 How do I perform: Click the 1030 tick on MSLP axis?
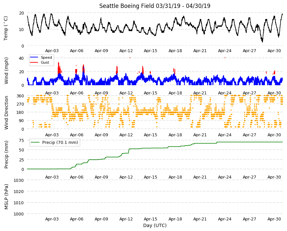point(19,180)
